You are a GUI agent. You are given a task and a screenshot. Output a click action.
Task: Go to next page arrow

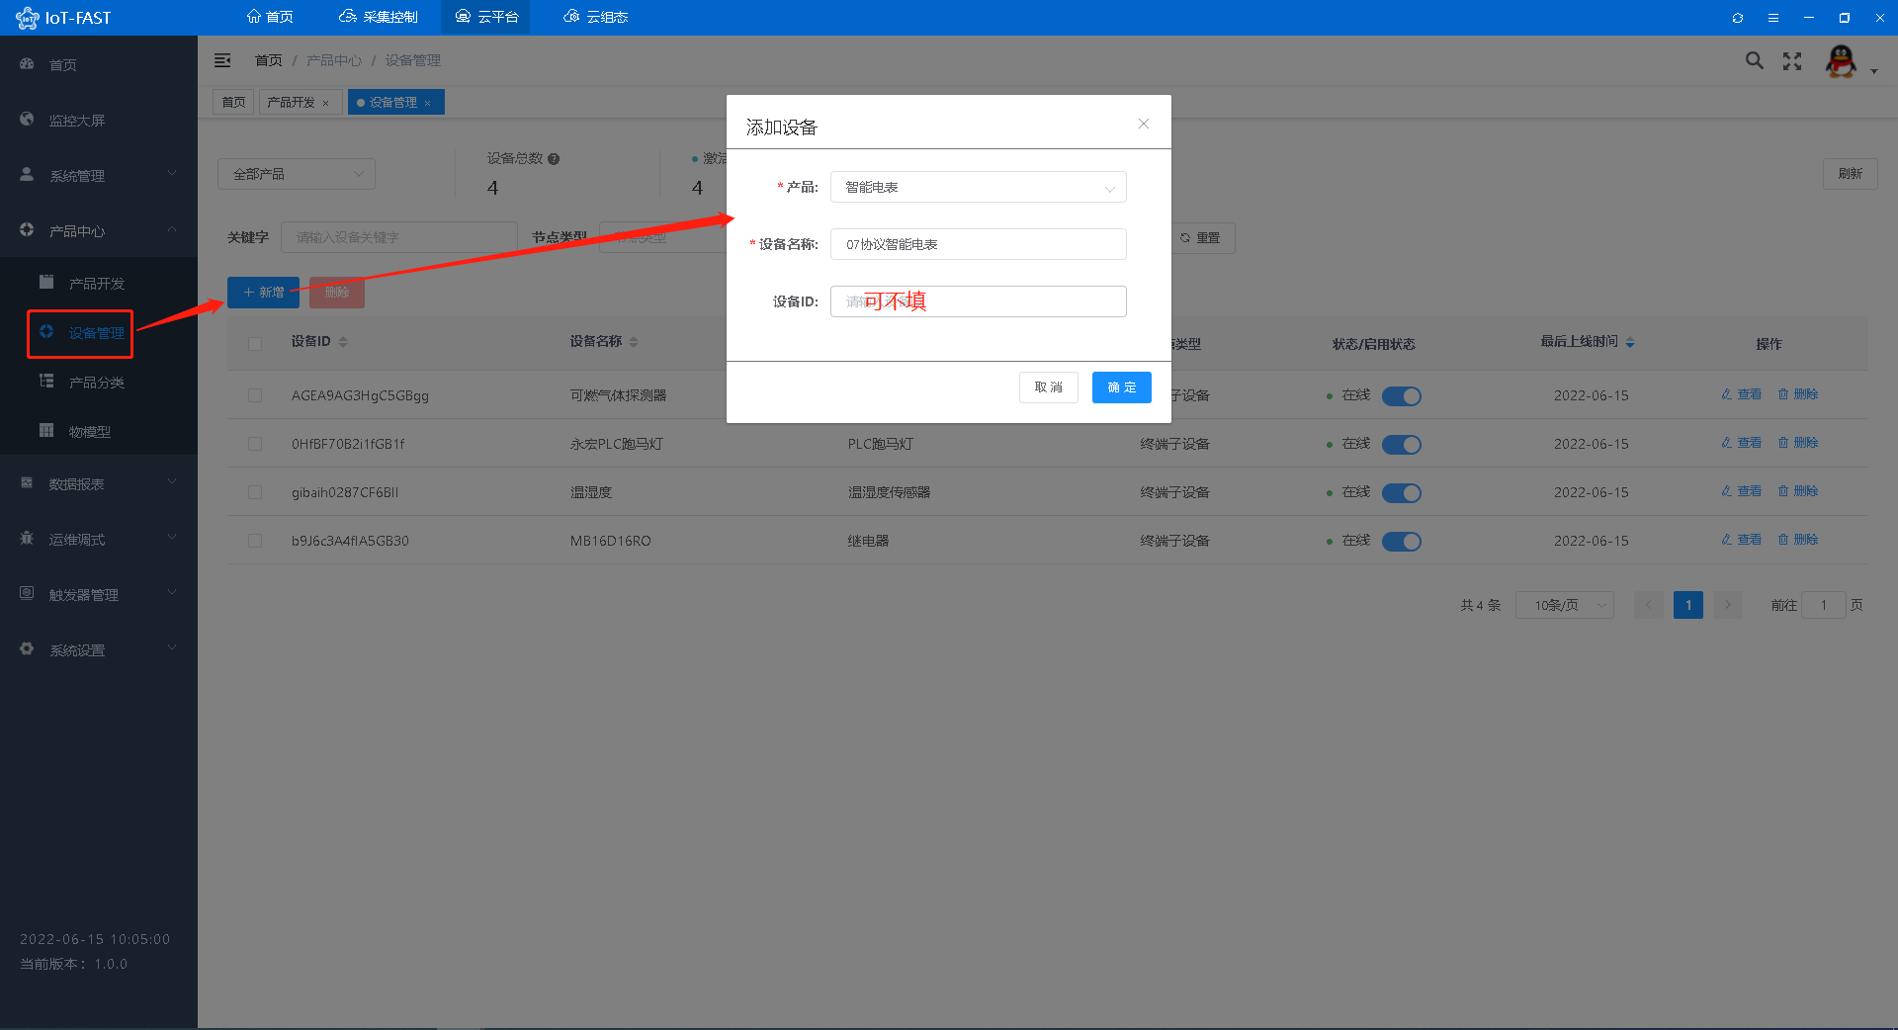point(1728,605)
